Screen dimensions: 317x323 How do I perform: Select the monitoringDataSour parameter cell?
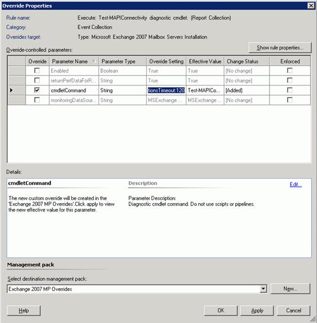point(74,100)
